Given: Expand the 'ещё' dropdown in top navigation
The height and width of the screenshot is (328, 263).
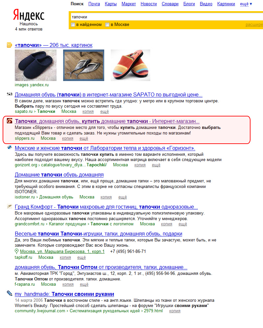Looking at the screenshot, I should (246, 4).
